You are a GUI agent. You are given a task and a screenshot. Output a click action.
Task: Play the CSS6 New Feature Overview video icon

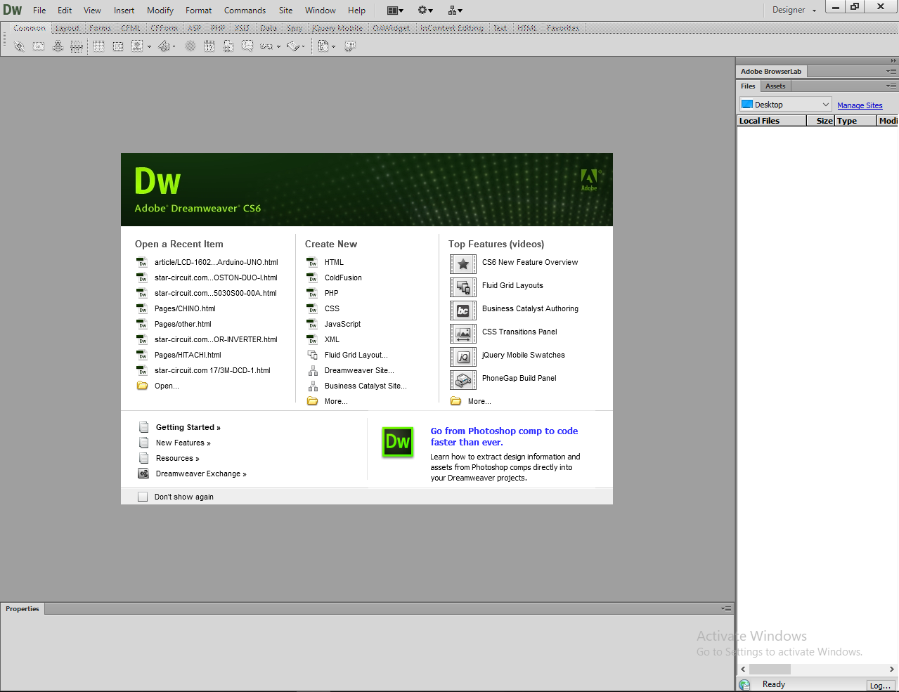[x=463, y=264]
